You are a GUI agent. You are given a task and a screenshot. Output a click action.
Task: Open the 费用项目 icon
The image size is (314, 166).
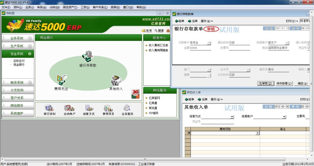[x=108, y=108]
